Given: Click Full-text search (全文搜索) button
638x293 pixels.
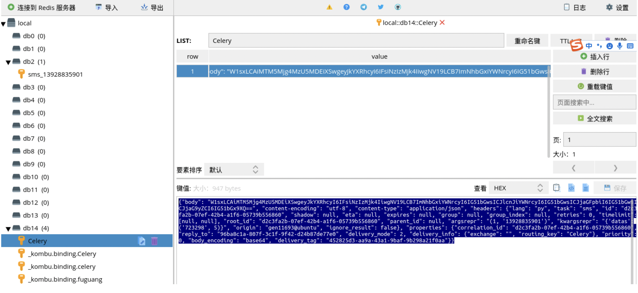Looking at the screenshot, I should click(x=594, y=118).
